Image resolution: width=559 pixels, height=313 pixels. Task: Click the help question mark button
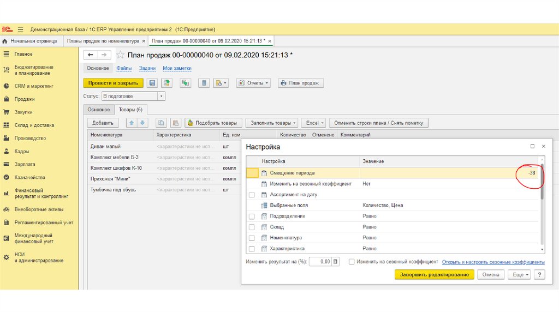click(x=539, y=275)
